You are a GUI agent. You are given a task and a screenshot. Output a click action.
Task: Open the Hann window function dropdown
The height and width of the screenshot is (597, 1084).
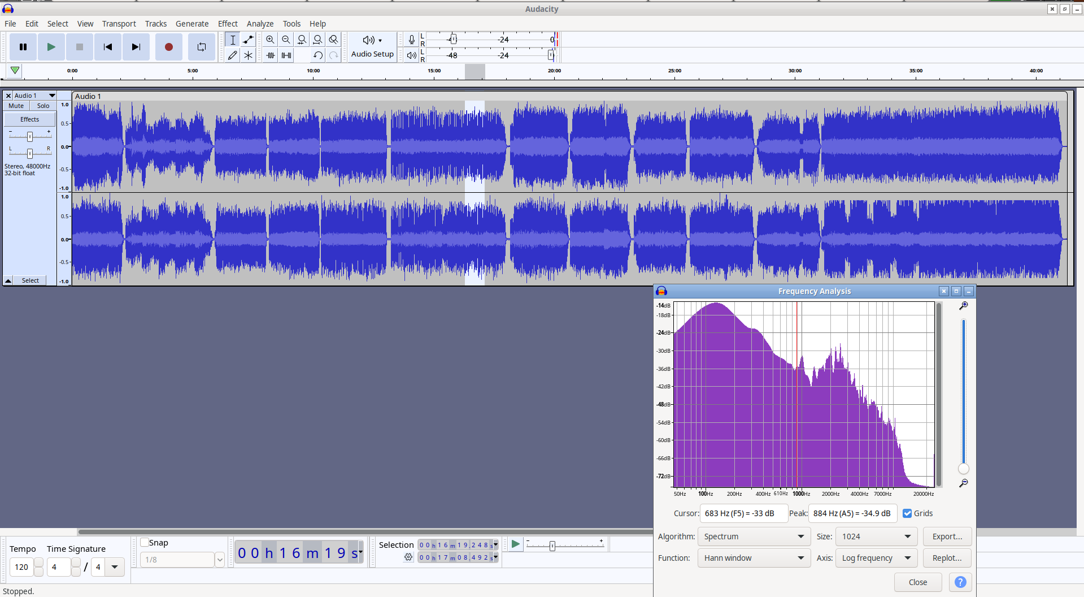[754, 558]
